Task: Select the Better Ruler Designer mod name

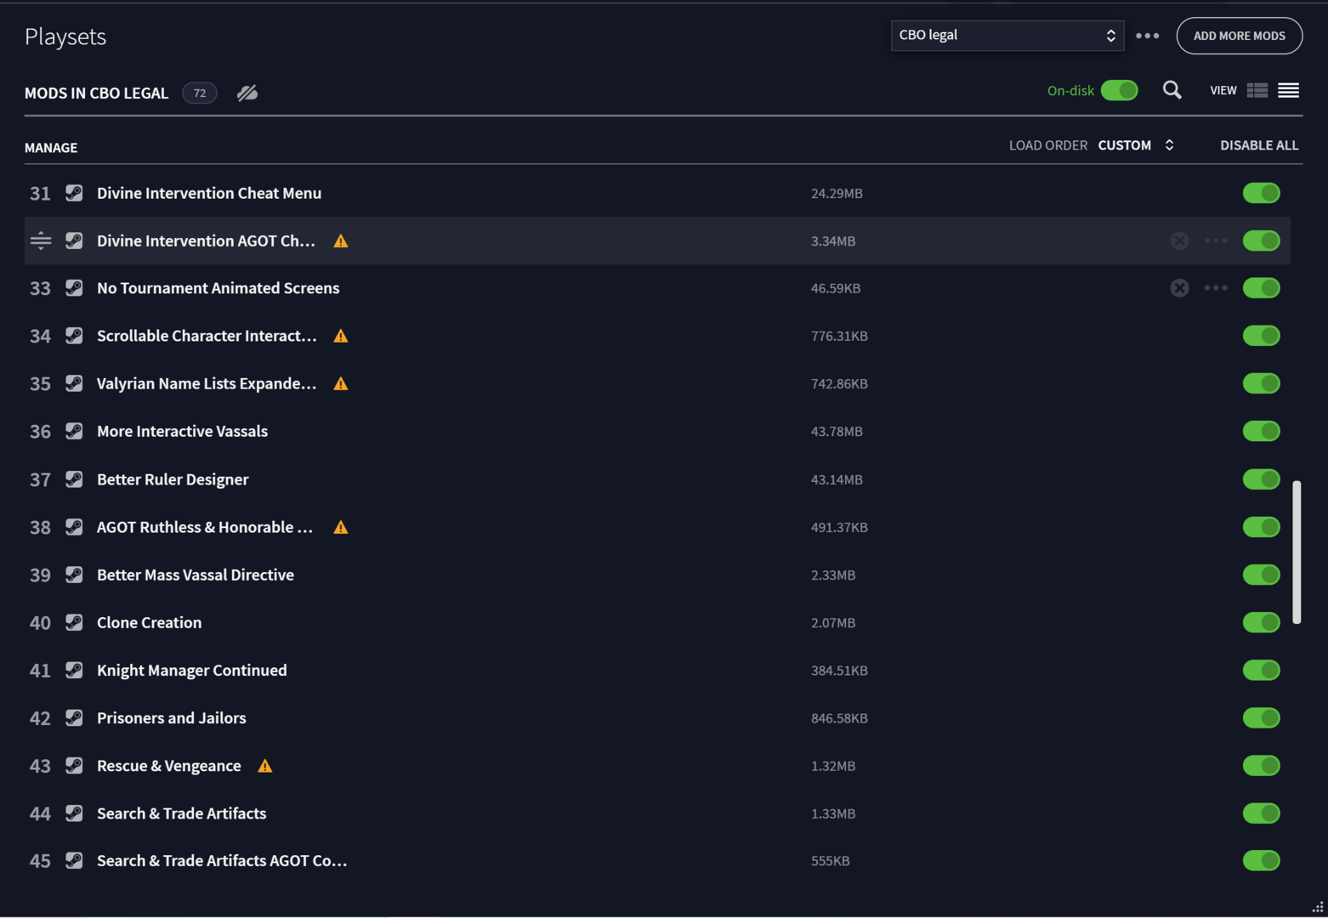Action: [173, 479]
